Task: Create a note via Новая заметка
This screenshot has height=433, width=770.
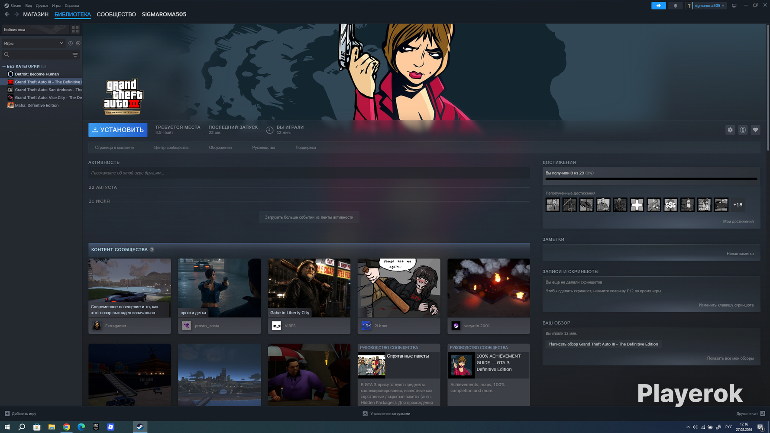Action: (740, 254)
